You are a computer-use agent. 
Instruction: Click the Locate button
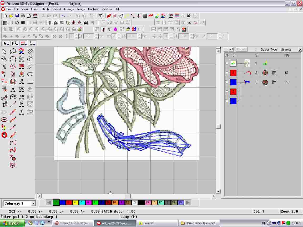pos(241,49)
